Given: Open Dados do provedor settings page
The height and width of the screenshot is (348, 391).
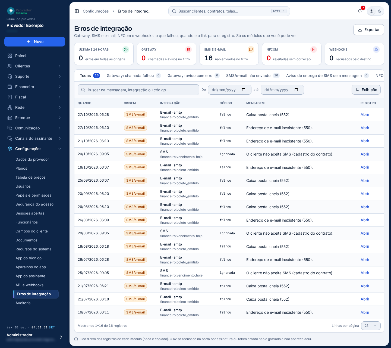Looking at the screenshot, I should coord(32,159).
